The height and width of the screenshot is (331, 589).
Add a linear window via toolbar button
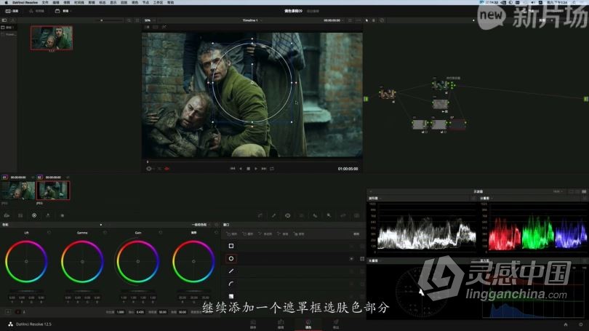(x=232, y=234)
